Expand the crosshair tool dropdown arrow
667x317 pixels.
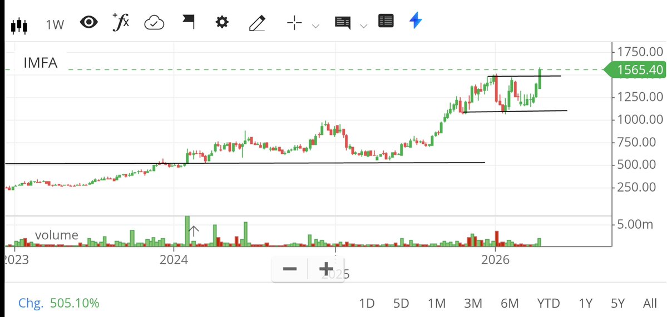click(315, 26)
